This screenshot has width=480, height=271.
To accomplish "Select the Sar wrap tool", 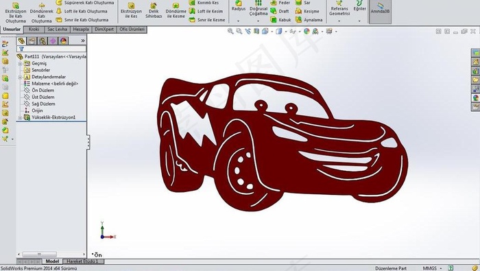I will (x=303, y=3).
